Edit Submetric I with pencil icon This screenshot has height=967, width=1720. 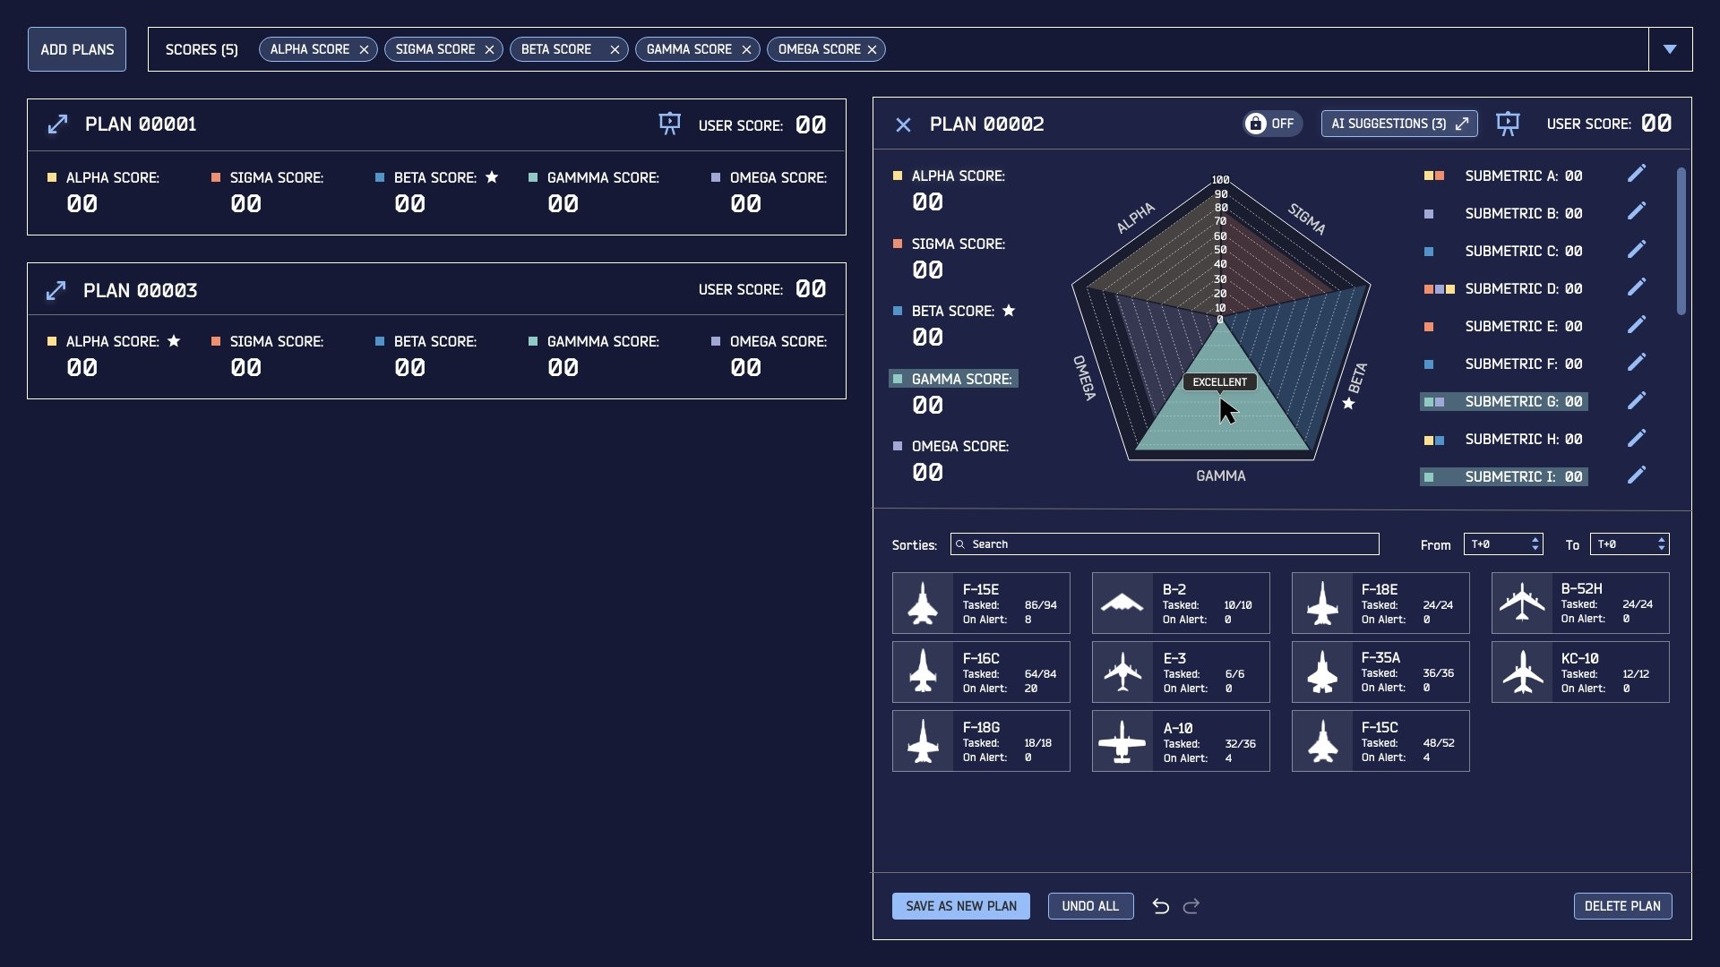[x=1637, y=475]
